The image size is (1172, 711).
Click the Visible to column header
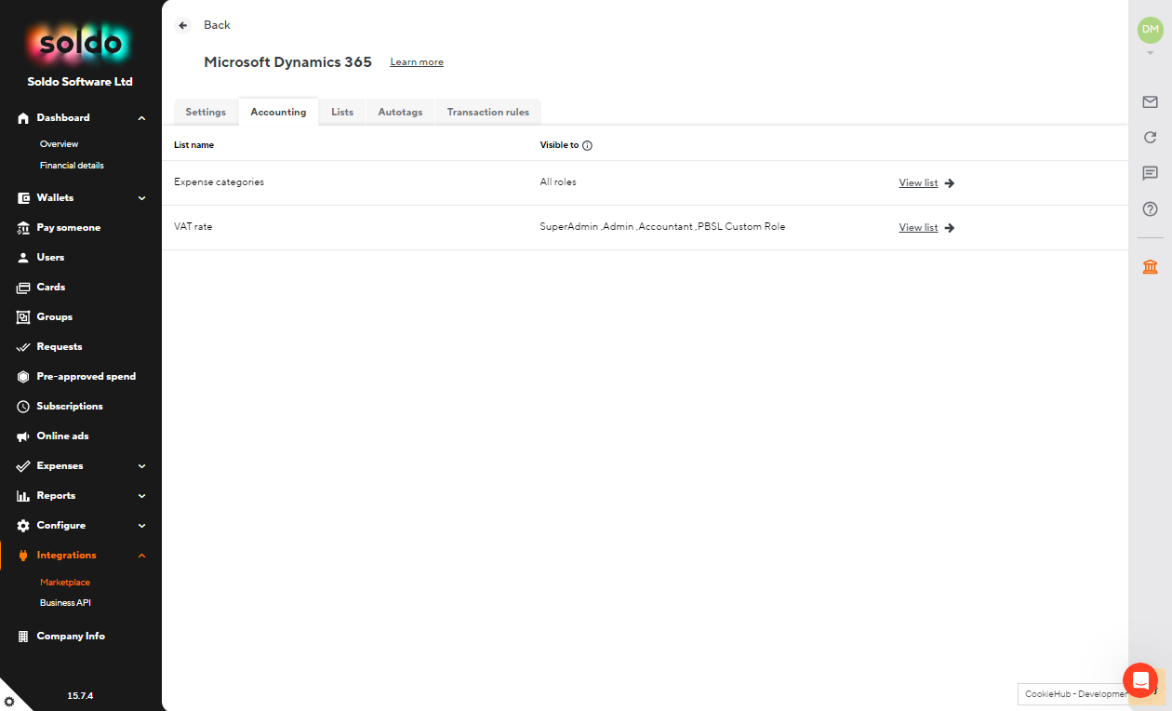point(559,145)
